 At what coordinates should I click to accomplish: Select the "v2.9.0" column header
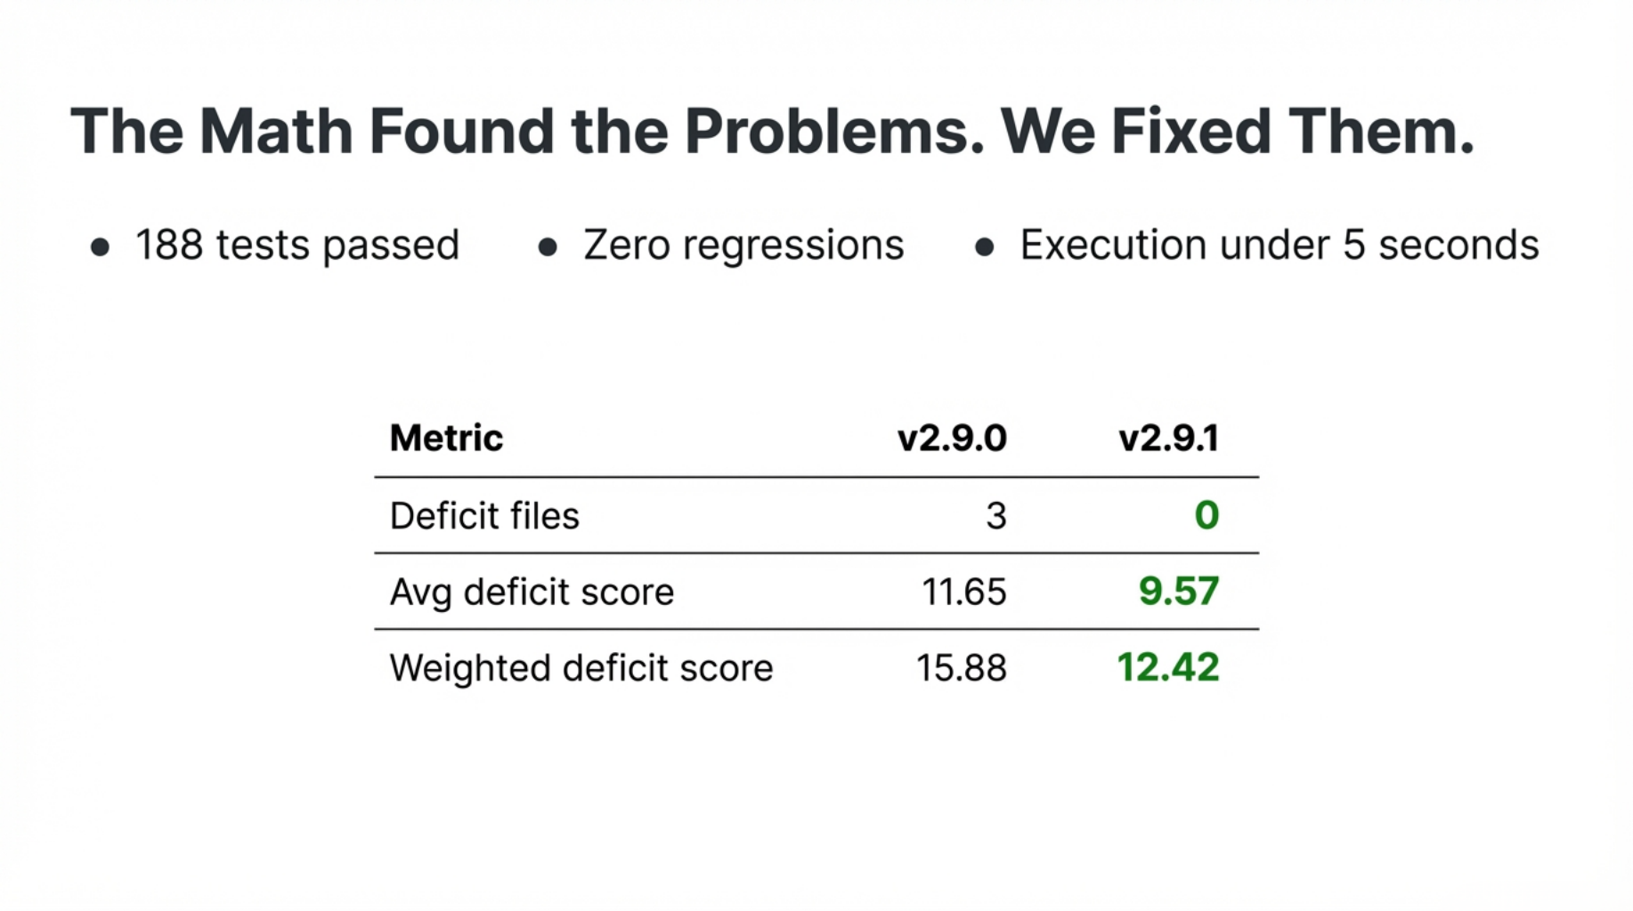(x=952, y=438)
